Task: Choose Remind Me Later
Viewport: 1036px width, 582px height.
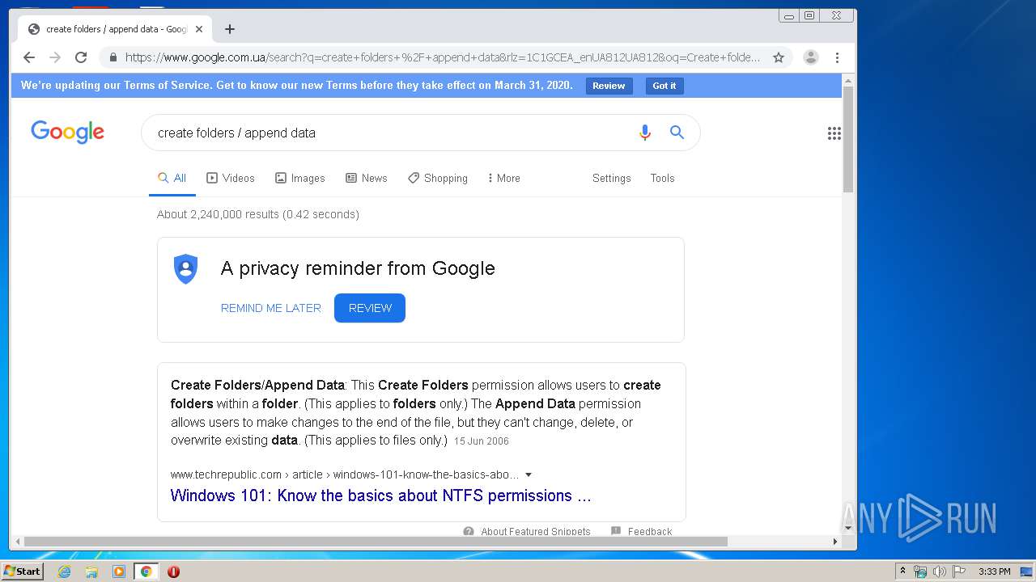Action: point(271,308)
